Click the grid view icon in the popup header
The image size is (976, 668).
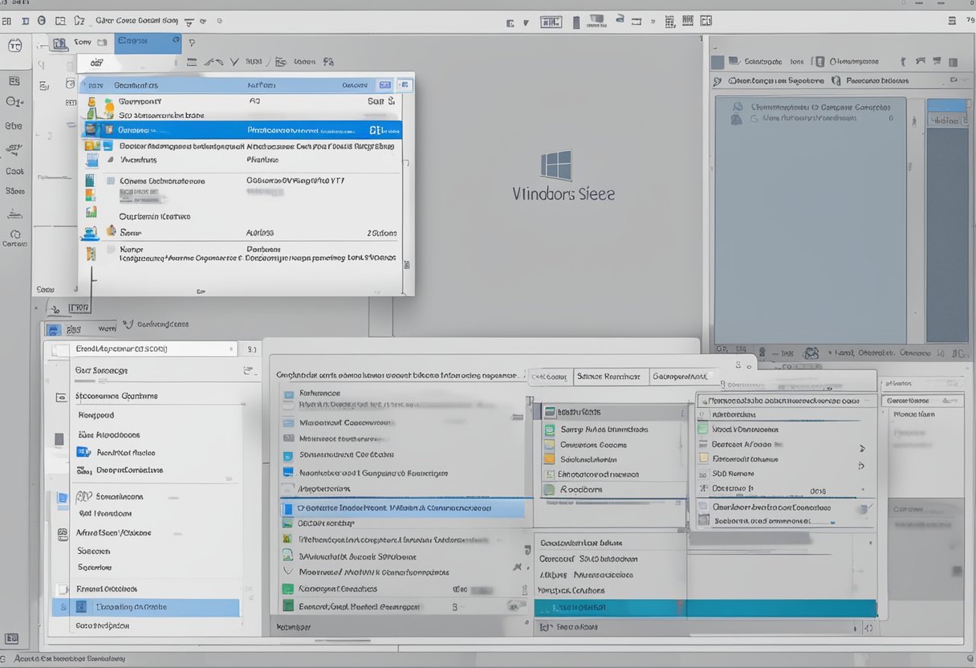[x=384, y=85]
